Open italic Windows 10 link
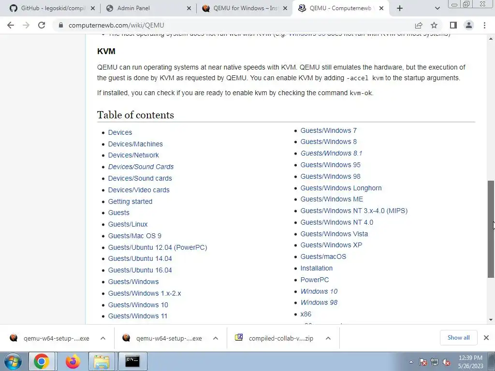 click(319, 291)
